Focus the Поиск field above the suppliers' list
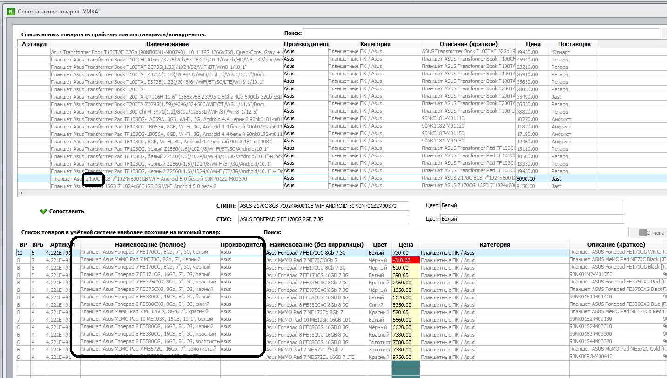The image size is (667, 378). [x=482, y=33]
